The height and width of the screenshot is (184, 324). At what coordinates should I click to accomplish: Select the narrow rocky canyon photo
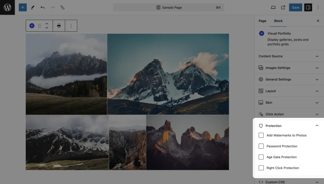(x=128, y=143)
